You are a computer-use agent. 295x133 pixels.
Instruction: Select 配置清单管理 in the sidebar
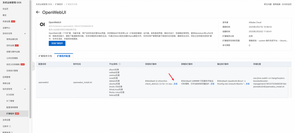pyautogui.click(x=12, y=107)
